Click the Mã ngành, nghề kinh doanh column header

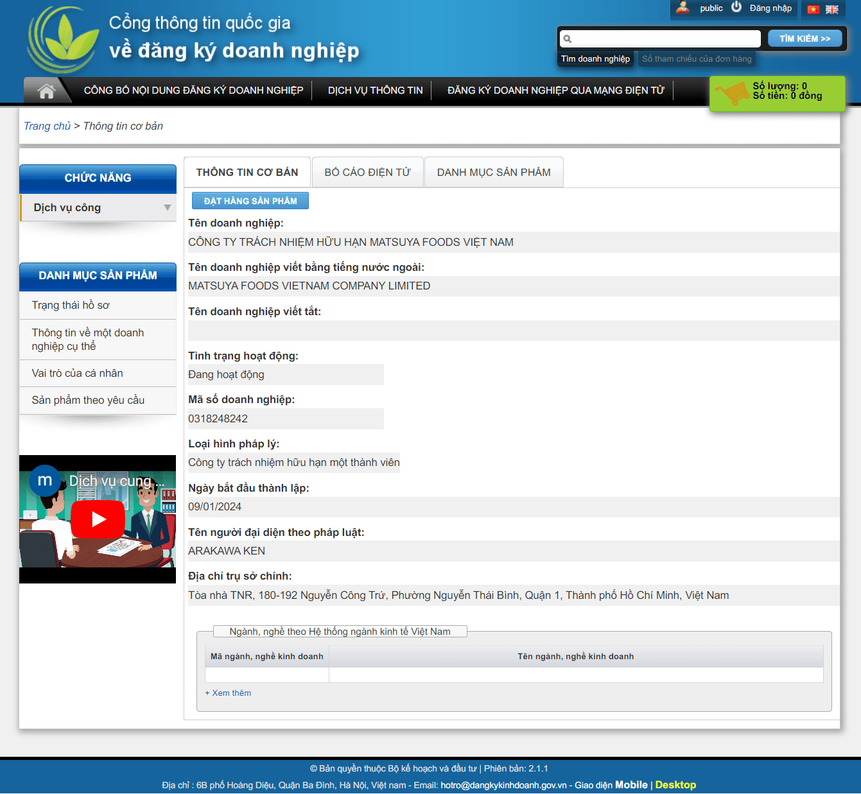(267, 657)
